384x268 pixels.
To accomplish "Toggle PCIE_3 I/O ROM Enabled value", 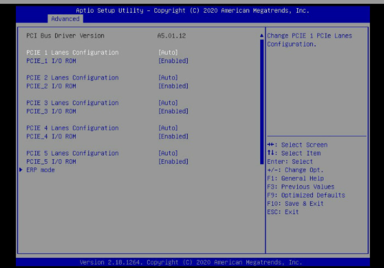I will point(173,111).
